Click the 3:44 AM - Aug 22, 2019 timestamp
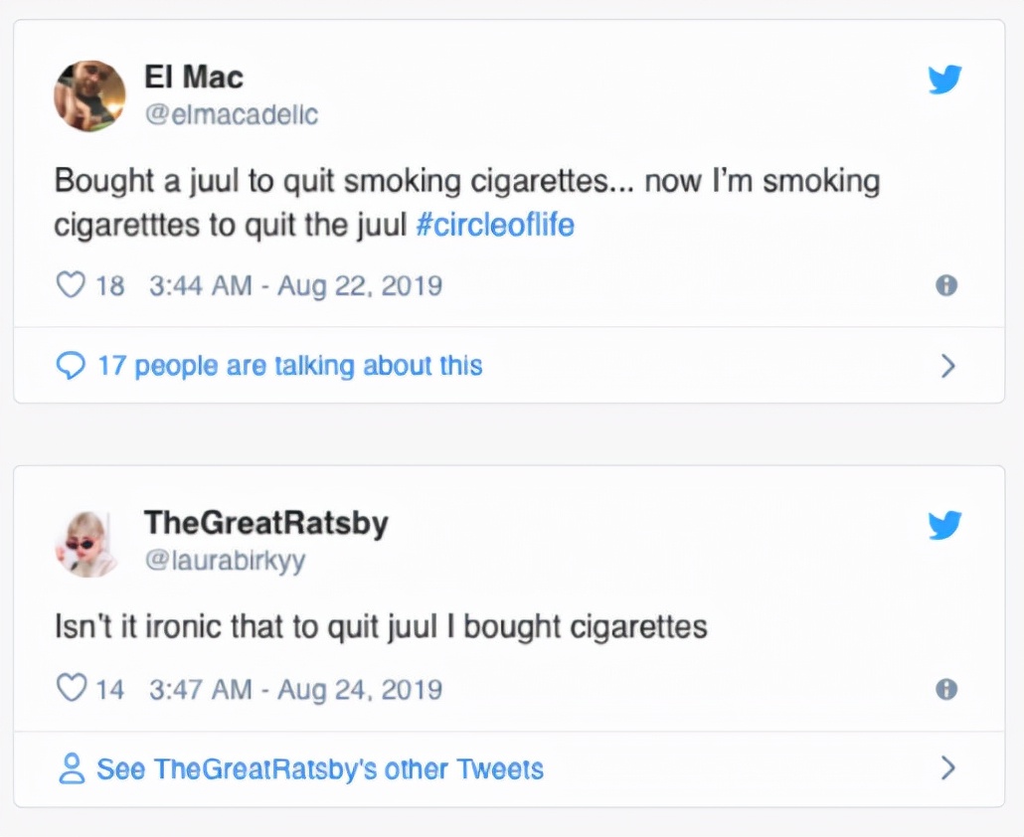The height and width of the screenshot is (837, 1024). click(295, 286)
